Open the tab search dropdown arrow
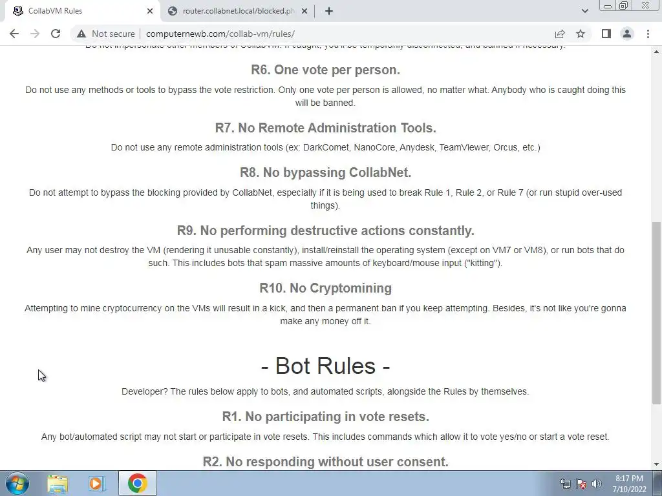 tap(584, 11)
